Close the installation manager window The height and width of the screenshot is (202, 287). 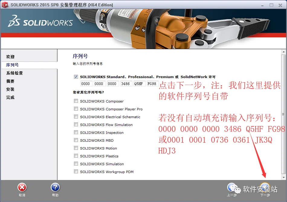click(280, 5)
